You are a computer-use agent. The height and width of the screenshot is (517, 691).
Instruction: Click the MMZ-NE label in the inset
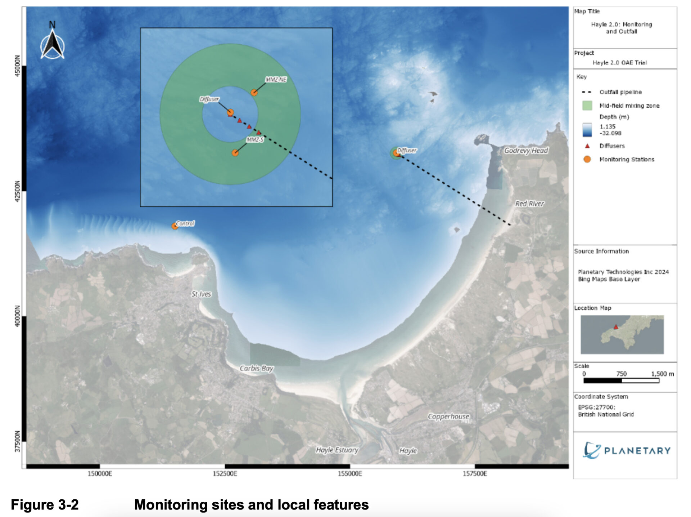(276, 79)
